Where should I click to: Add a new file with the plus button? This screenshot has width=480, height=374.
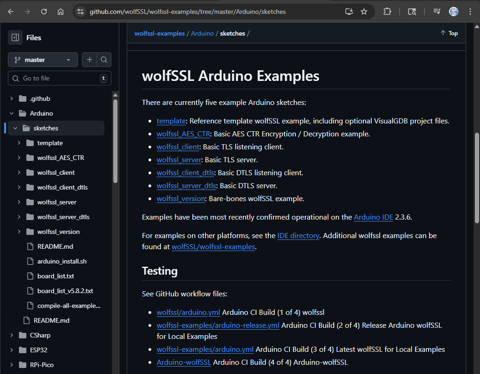pyautogui.click(x=89, y=59)
